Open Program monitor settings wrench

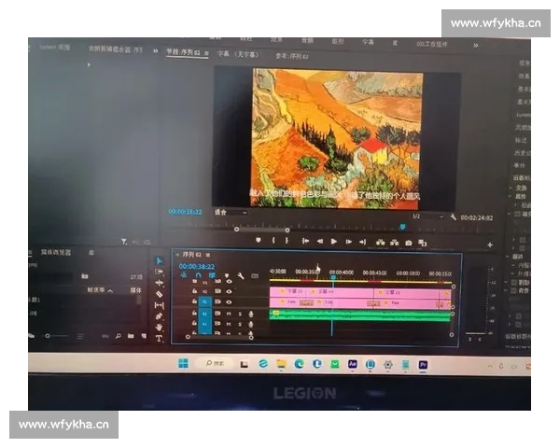pyautogui.click(x=454, y=217)
